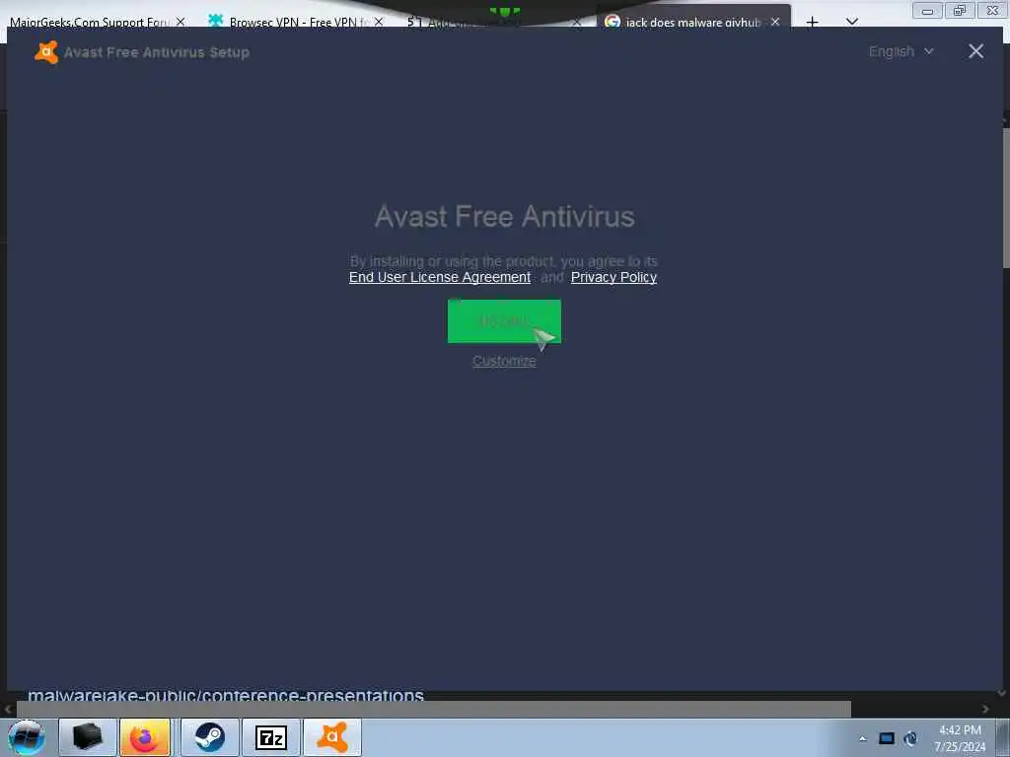Image resolution: width=1010 pixels, height=757 pixels.
Task: Open the End User License Agreement link
Action: click(x=440, y=277)
